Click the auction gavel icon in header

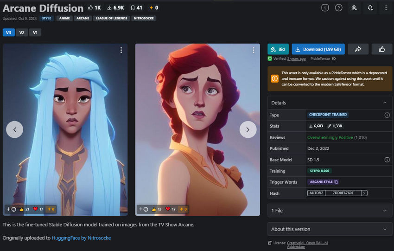354,8
